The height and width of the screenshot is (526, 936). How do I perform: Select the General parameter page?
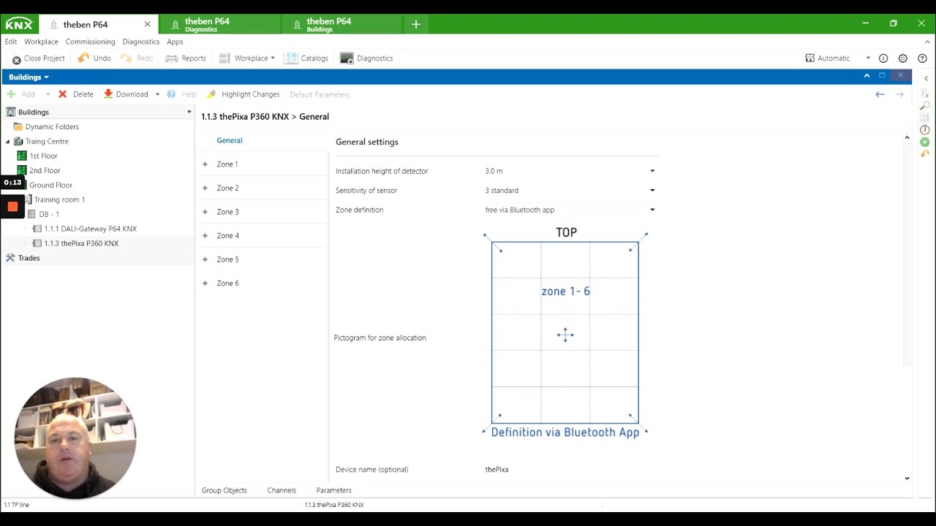click(230, 140)
